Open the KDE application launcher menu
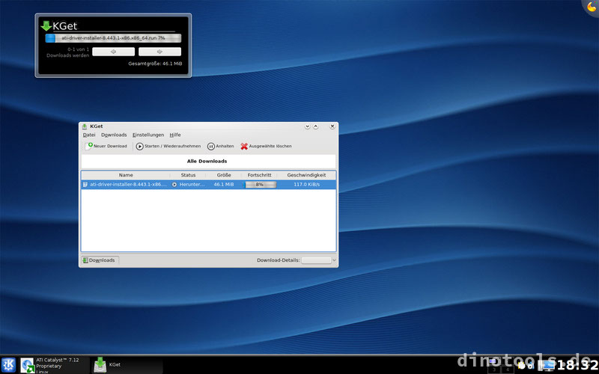Screen dimensions: 599x374 click(x=8, y=365)
